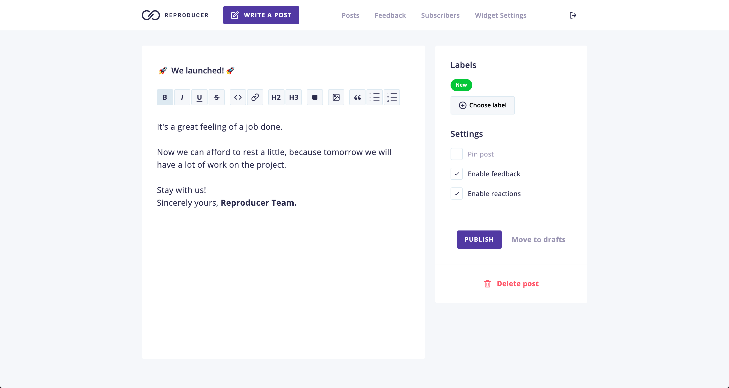Click the log out icon
729x388 pixels.
coord(573,15)
